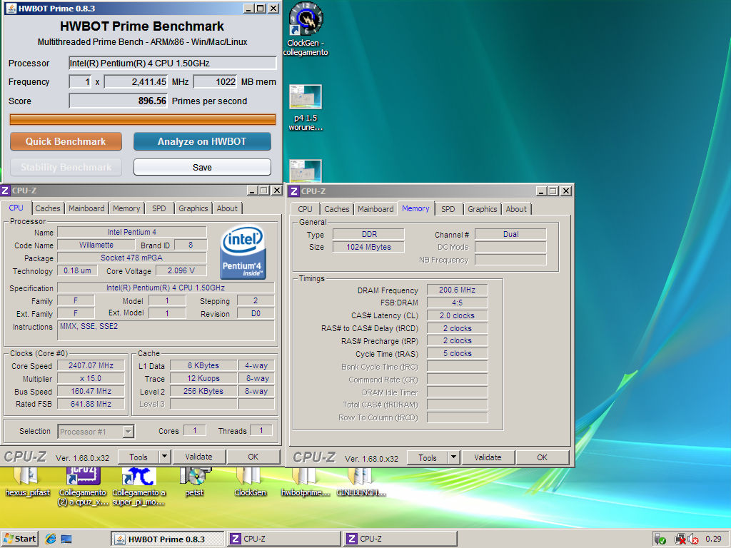Open the Start menu
This screenshot has width=731, height=548.
pyautogui.click(x=19, y=539)
